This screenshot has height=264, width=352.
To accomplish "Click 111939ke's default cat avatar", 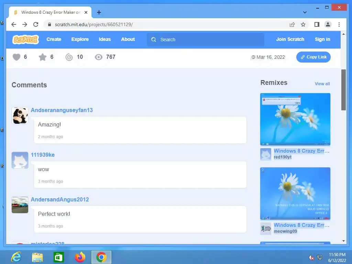I will pos(20,160).
